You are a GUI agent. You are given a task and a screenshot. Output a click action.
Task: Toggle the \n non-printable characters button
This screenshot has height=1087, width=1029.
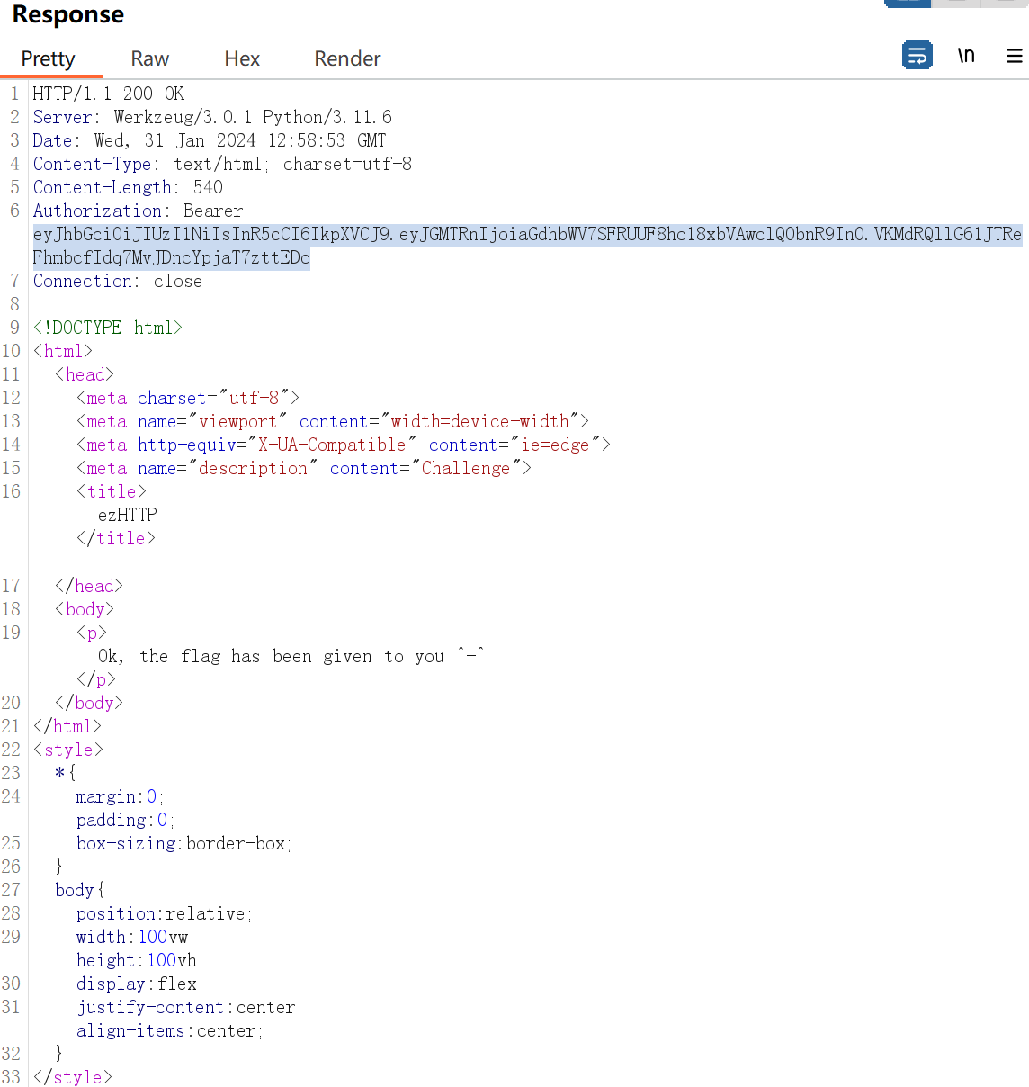pos(966,56)
